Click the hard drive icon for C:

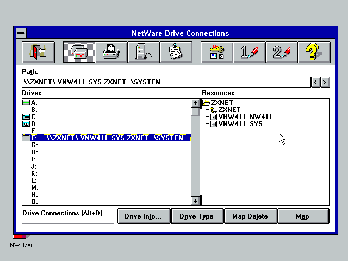click(26, 116)
